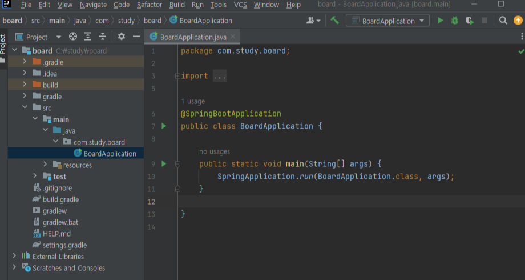Screen dimensions: 525x280
Task: Expand the resources folder
Action: coord(45,165)
